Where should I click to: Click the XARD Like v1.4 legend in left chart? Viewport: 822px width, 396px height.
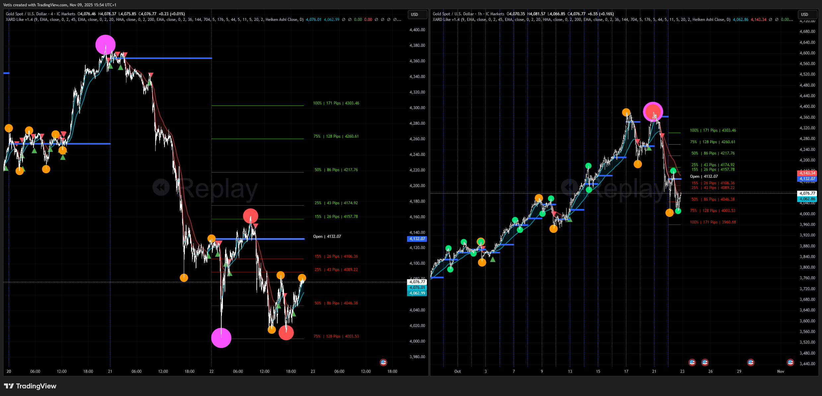[19, 20]
